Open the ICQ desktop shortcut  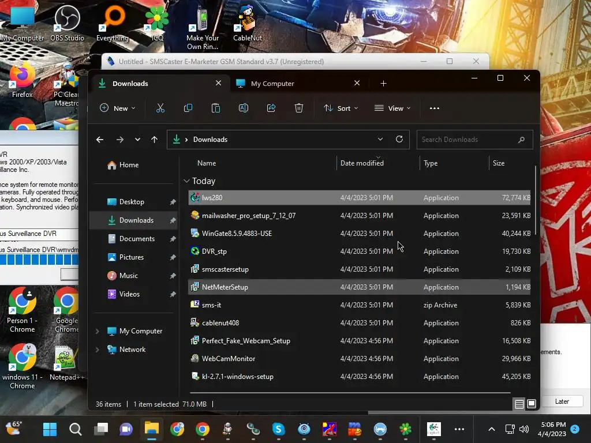[x=157, y=24]
